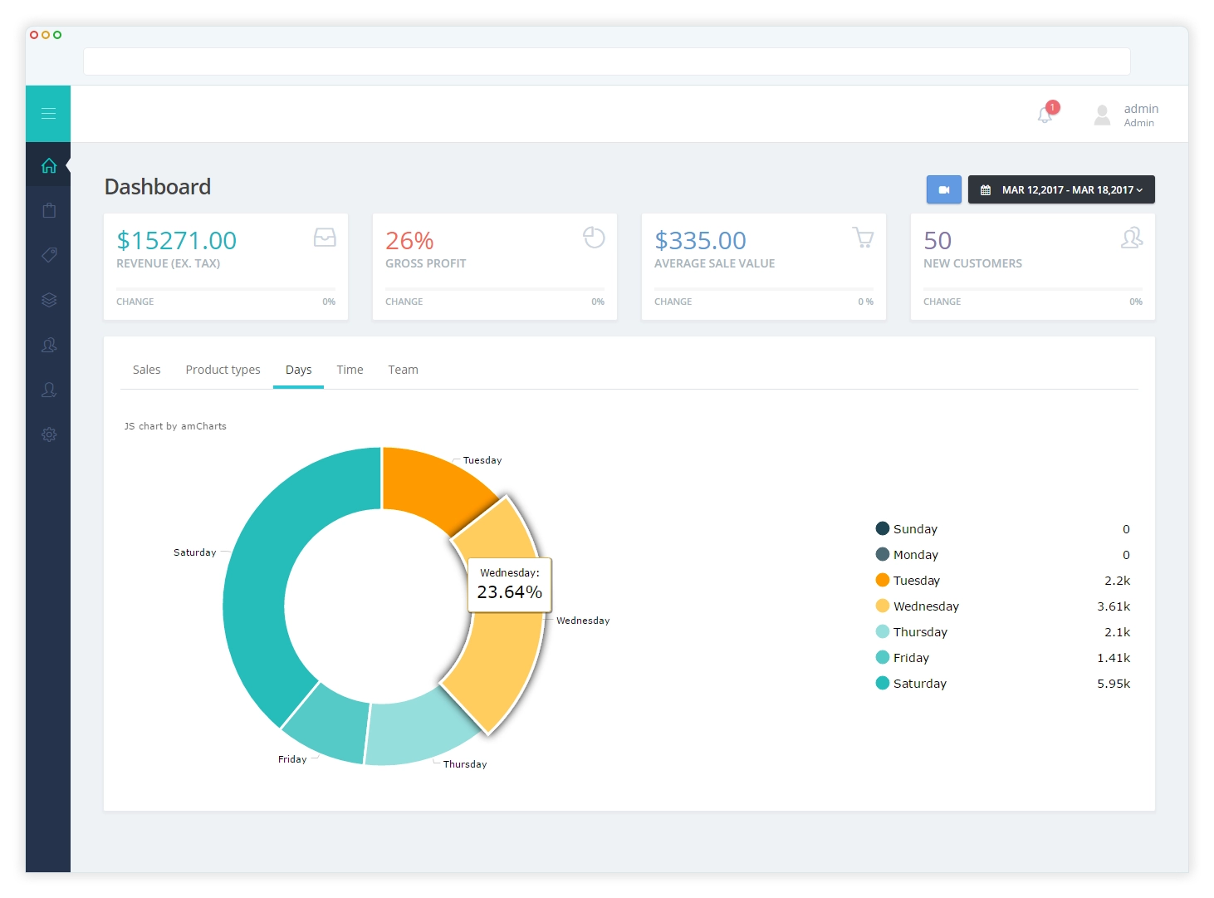The image size is (1214, 898).
Task: Click the Sales tab label
Action: [x=147, y=369]
